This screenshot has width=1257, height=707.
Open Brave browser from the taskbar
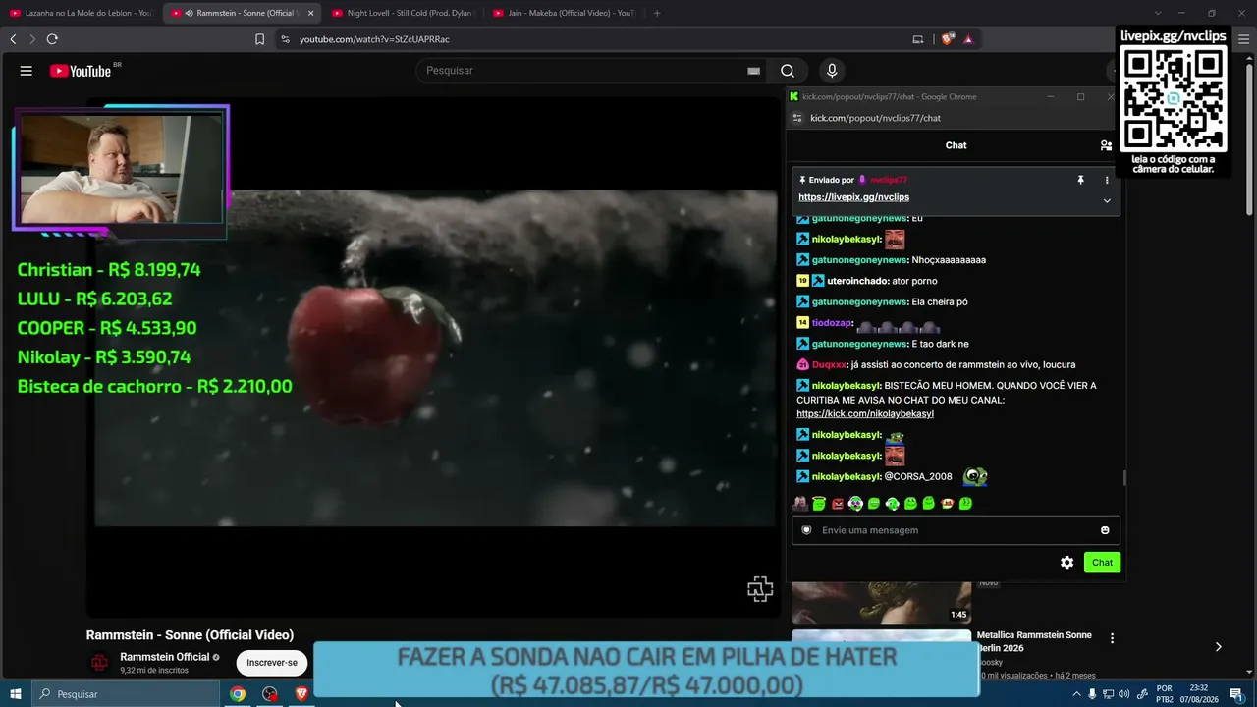(301, 694)
